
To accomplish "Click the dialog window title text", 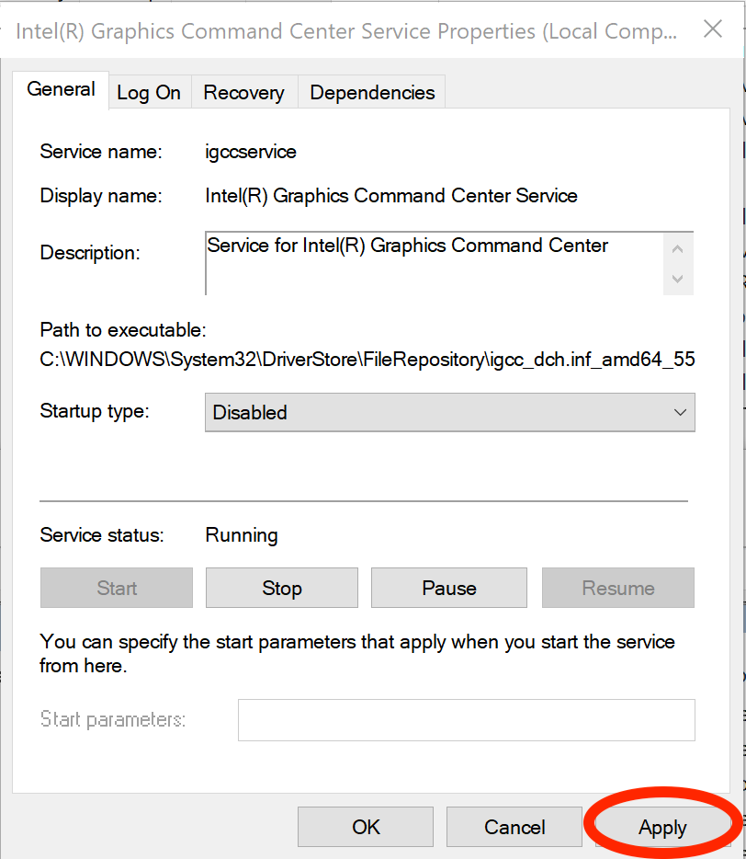I will point(346,31).
